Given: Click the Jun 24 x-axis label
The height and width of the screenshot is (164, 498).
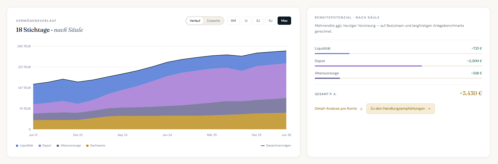Looking at the screenshot, I should click(x=167, y=135).
